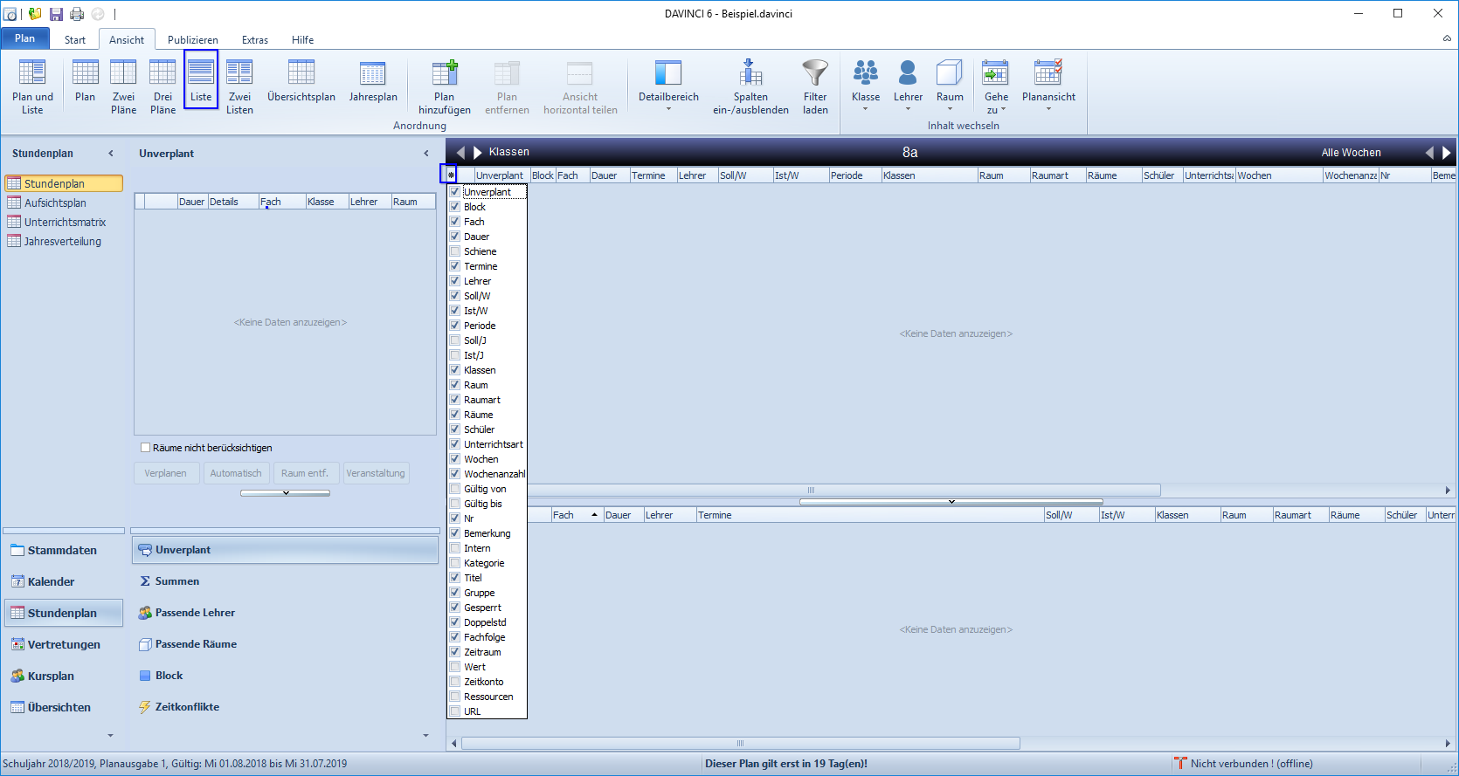
Task: Open Stammdaten navigation section
Action: (x=63, y=550)
